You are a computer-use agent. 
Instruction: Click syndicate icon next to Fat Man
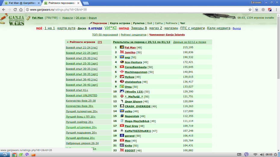[122, 47]
